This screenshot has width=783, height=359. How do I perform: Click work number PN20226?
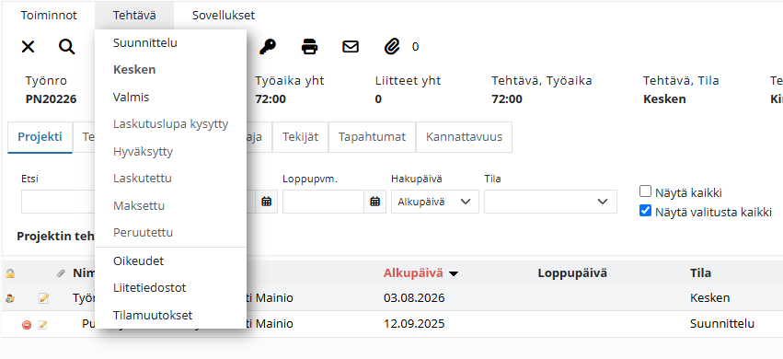[51, 99]
